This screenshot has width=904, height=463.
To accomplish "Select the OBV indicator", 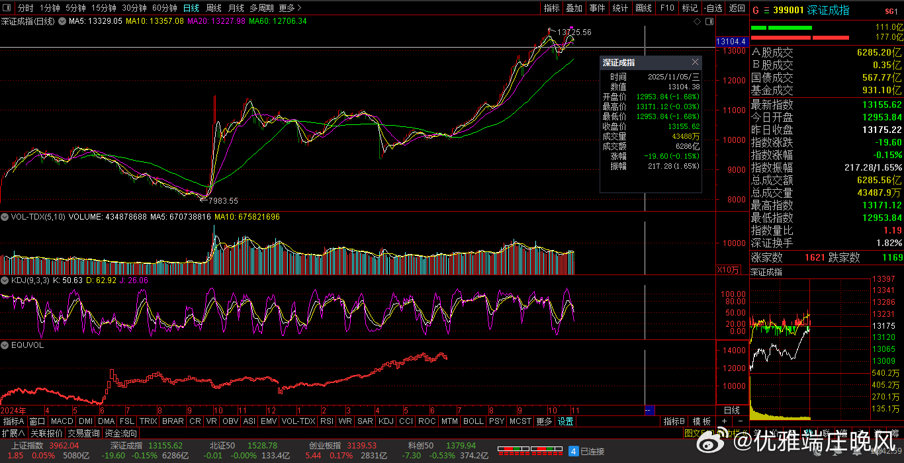I will pos(230,421).
